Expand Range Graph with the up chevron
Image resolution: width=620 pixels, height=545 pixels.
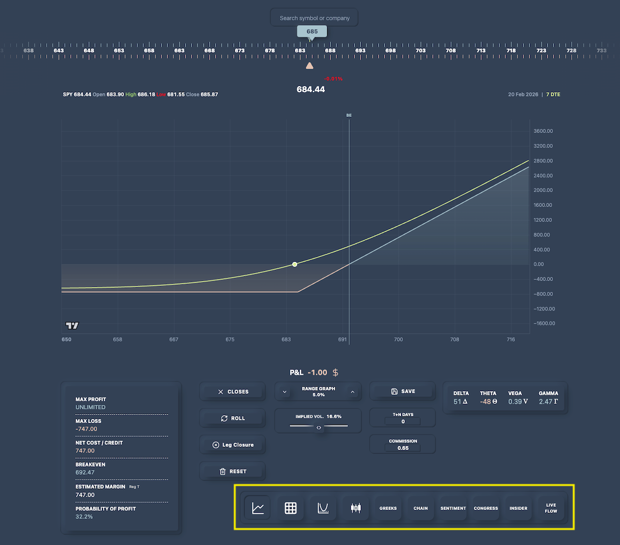click(x=352, y=391)
